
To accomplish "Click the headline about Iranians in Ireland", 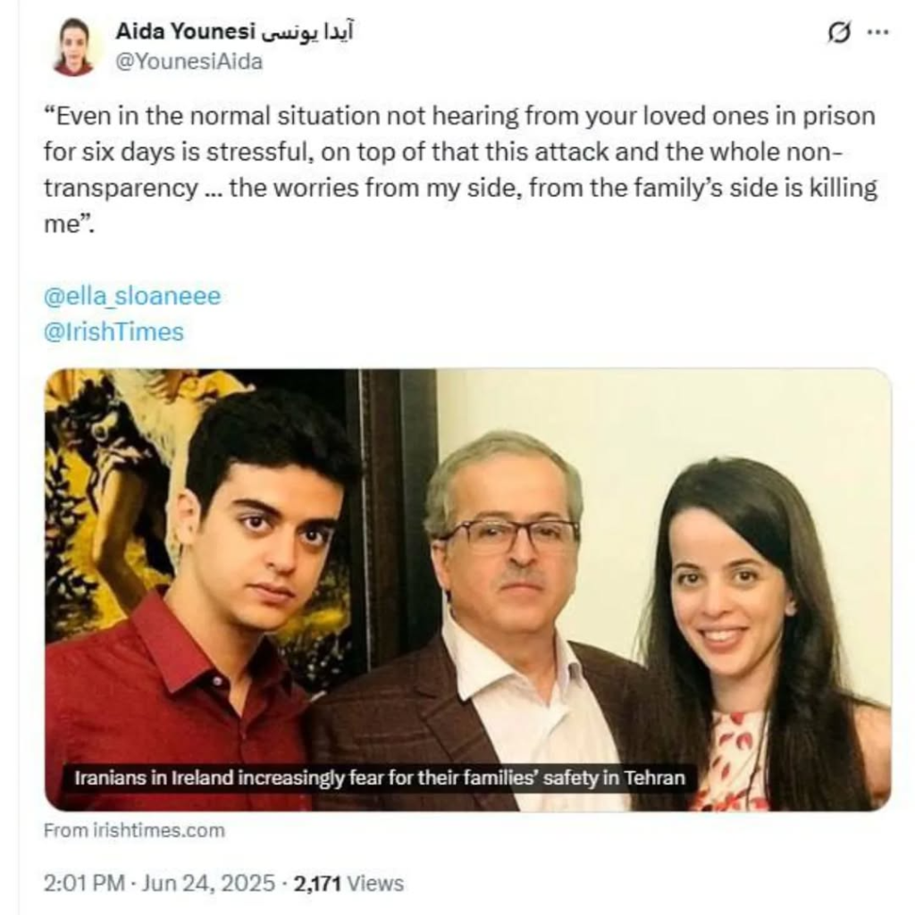I will coord(380,778).
